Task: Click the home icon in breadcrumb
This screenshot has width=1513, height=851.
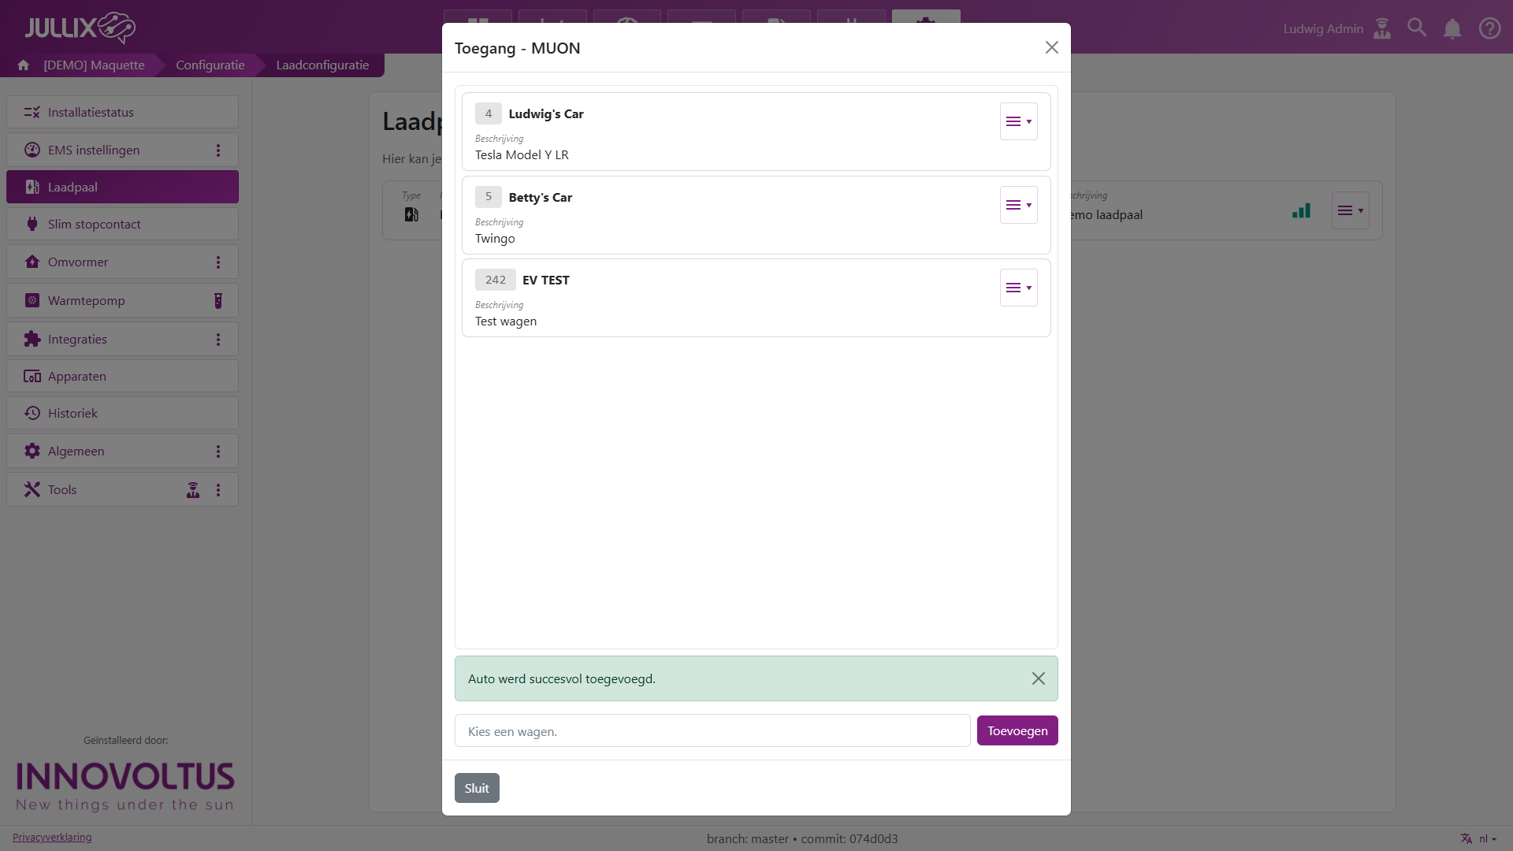Action: (x=24, y=65)
